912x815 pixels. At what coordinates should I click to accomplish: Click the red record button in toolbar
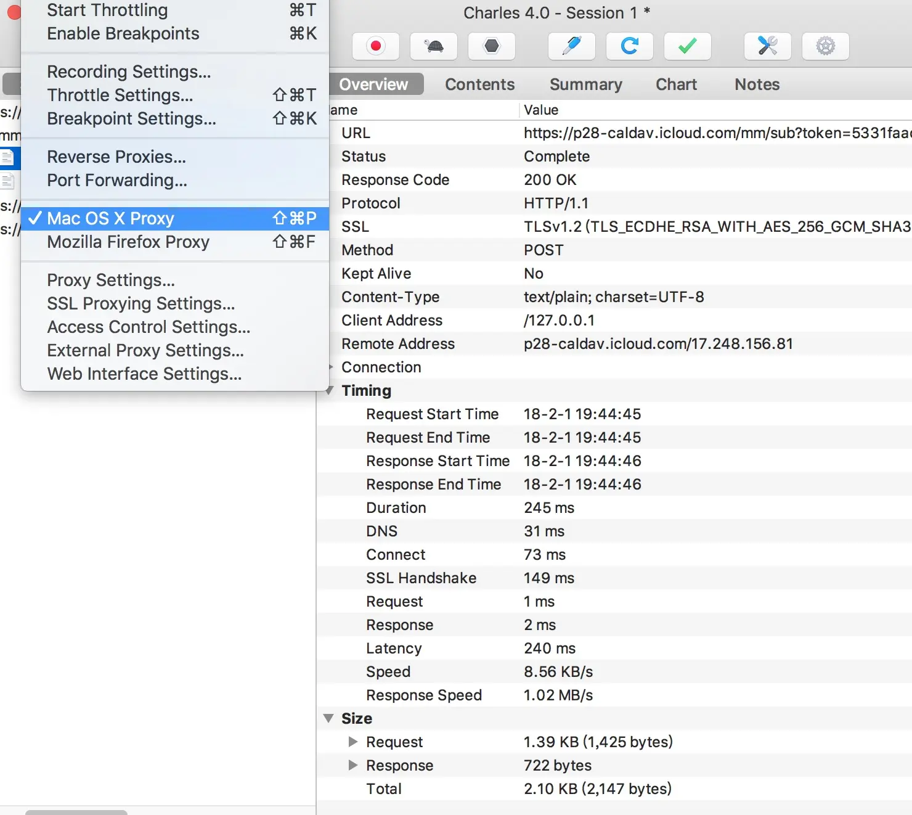pyautogui.click(x=376, y=46)
